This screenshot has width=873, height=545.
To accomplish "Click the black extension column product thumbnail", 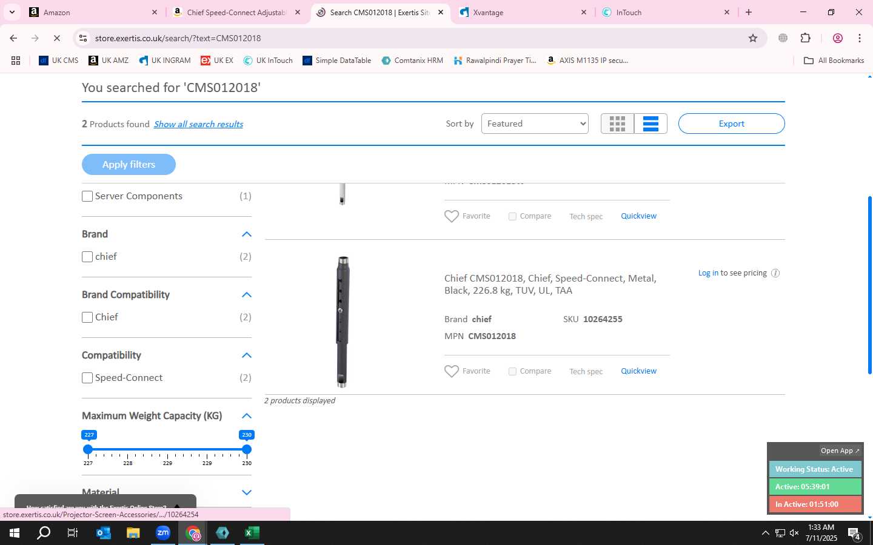I will coord(343,322).
